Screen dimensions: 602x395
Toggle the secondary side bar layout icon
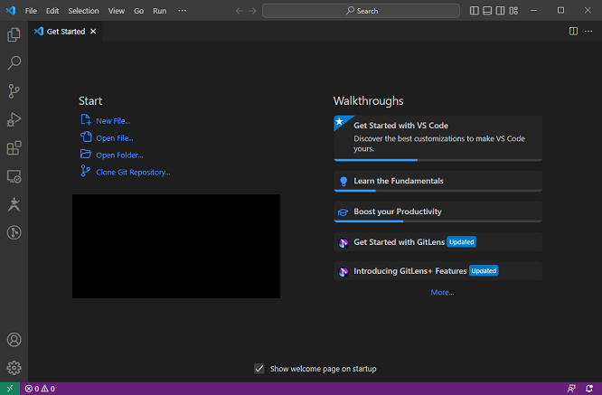500,11
